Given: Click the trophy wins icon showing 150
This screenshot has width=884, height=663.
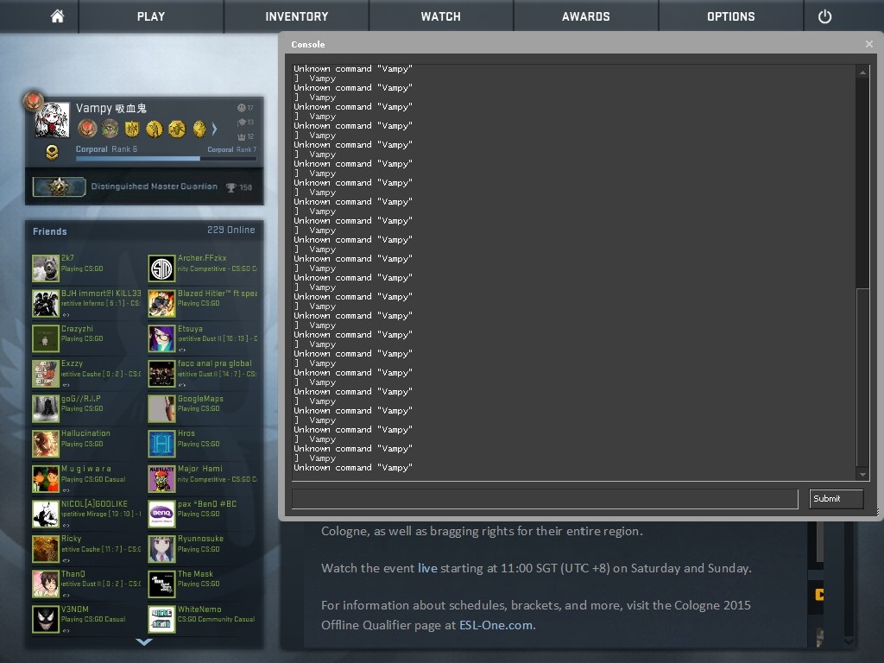Looking at the screenshot, I should 230,187.
